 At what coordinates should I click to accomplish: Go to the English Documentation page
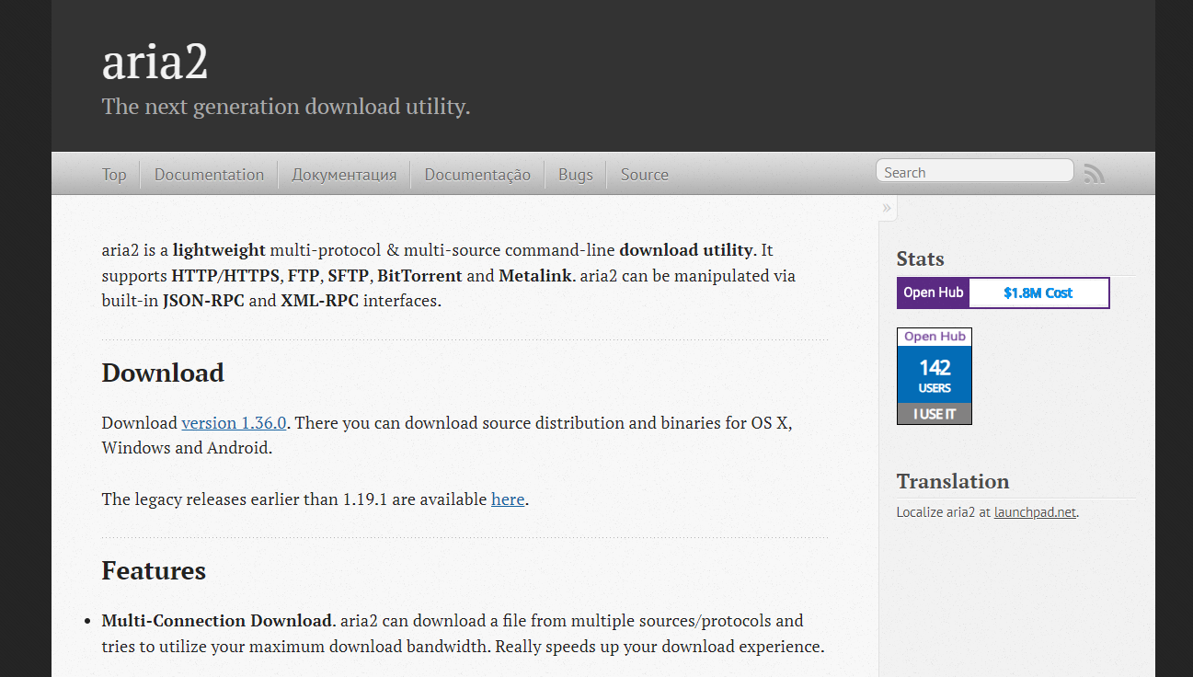[x=209, y=175]
